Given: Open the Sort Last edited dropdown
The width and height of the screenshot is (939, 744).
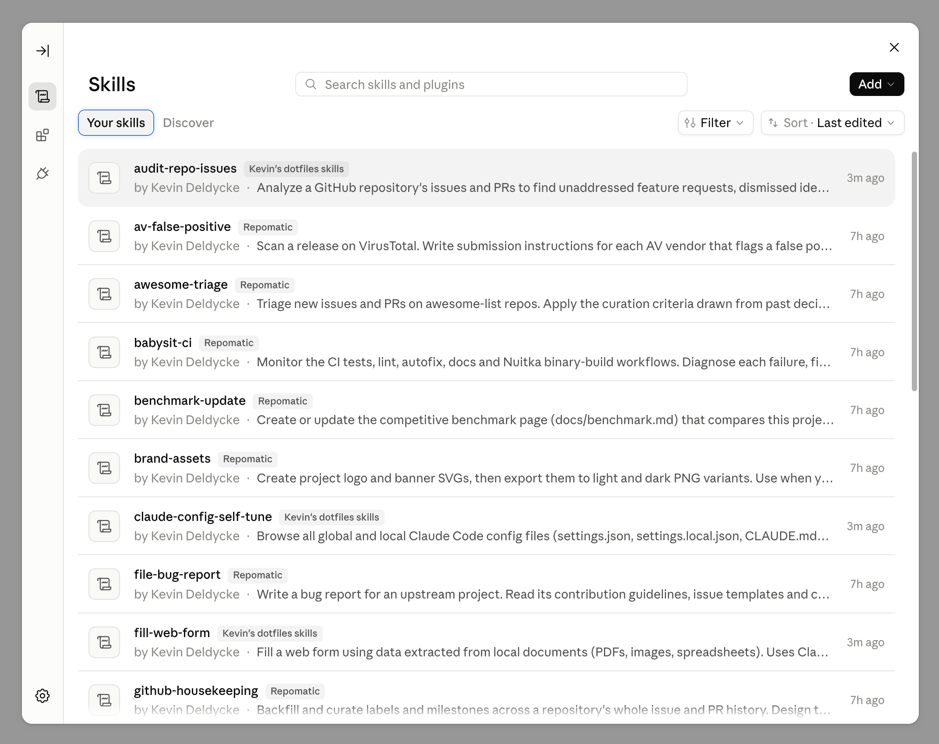Looking at the screenshot, I should tap(833, 123).
